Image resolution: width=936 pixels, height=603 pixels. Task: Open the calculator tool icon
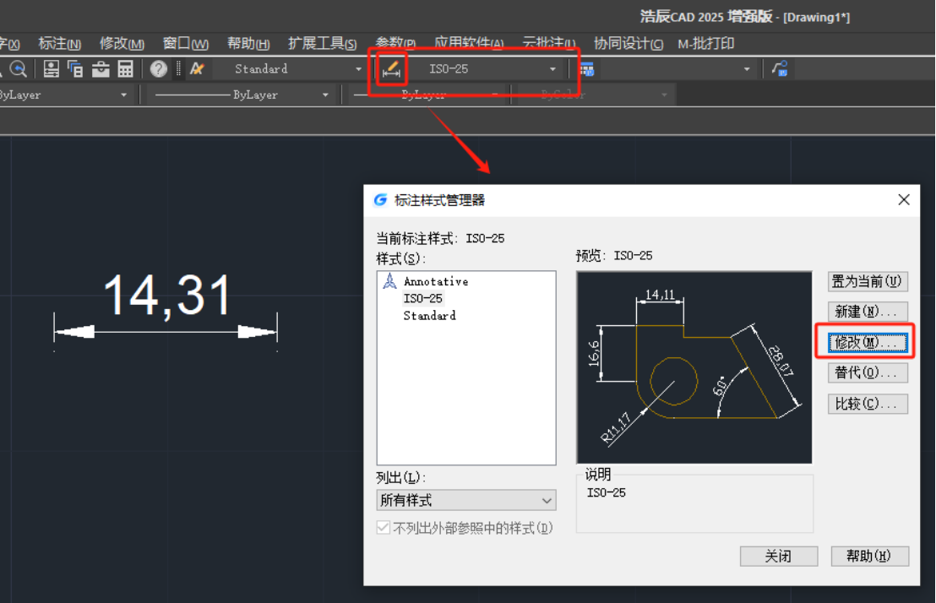click(126, 68)
